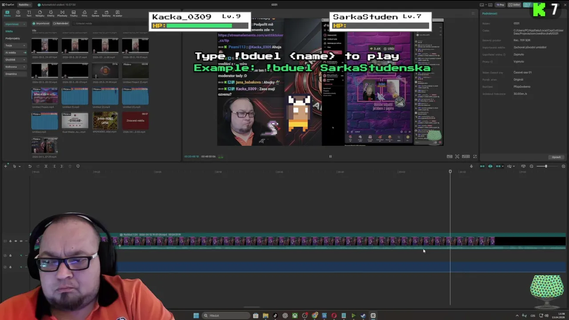Click the Importovat import button

41,24
